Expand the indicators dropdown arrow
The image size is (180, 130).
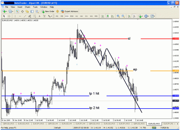(x=142, y=16)
